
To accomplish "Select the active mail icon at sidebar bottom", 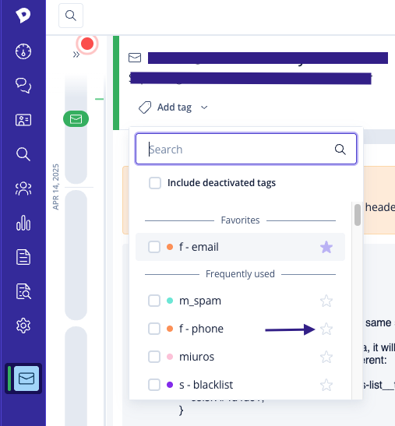I will coord(26,378).
